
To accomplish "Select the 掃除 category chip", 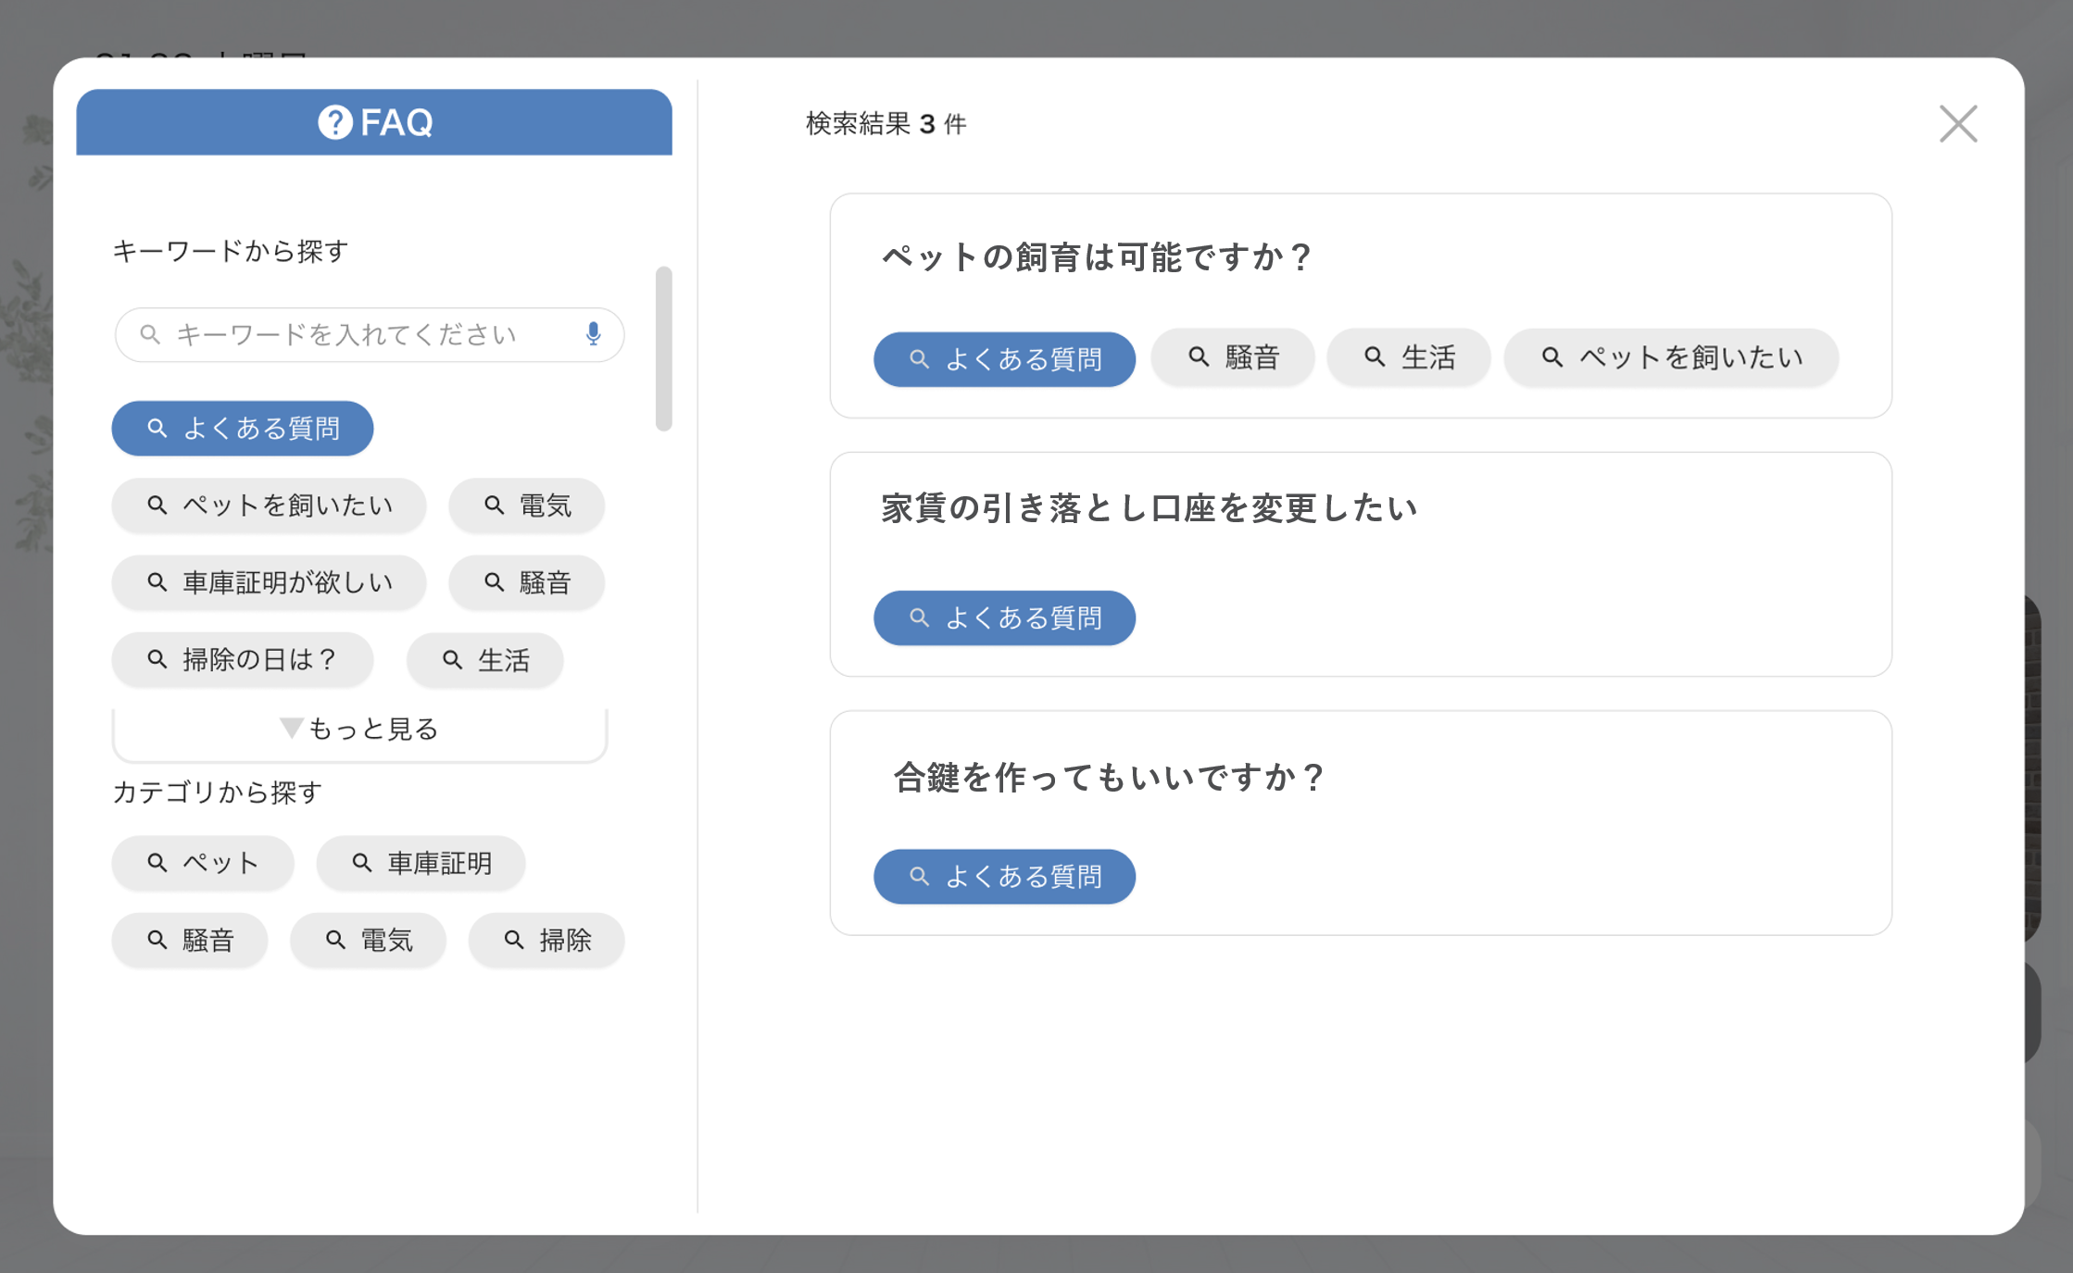I will tap(547, 941).
